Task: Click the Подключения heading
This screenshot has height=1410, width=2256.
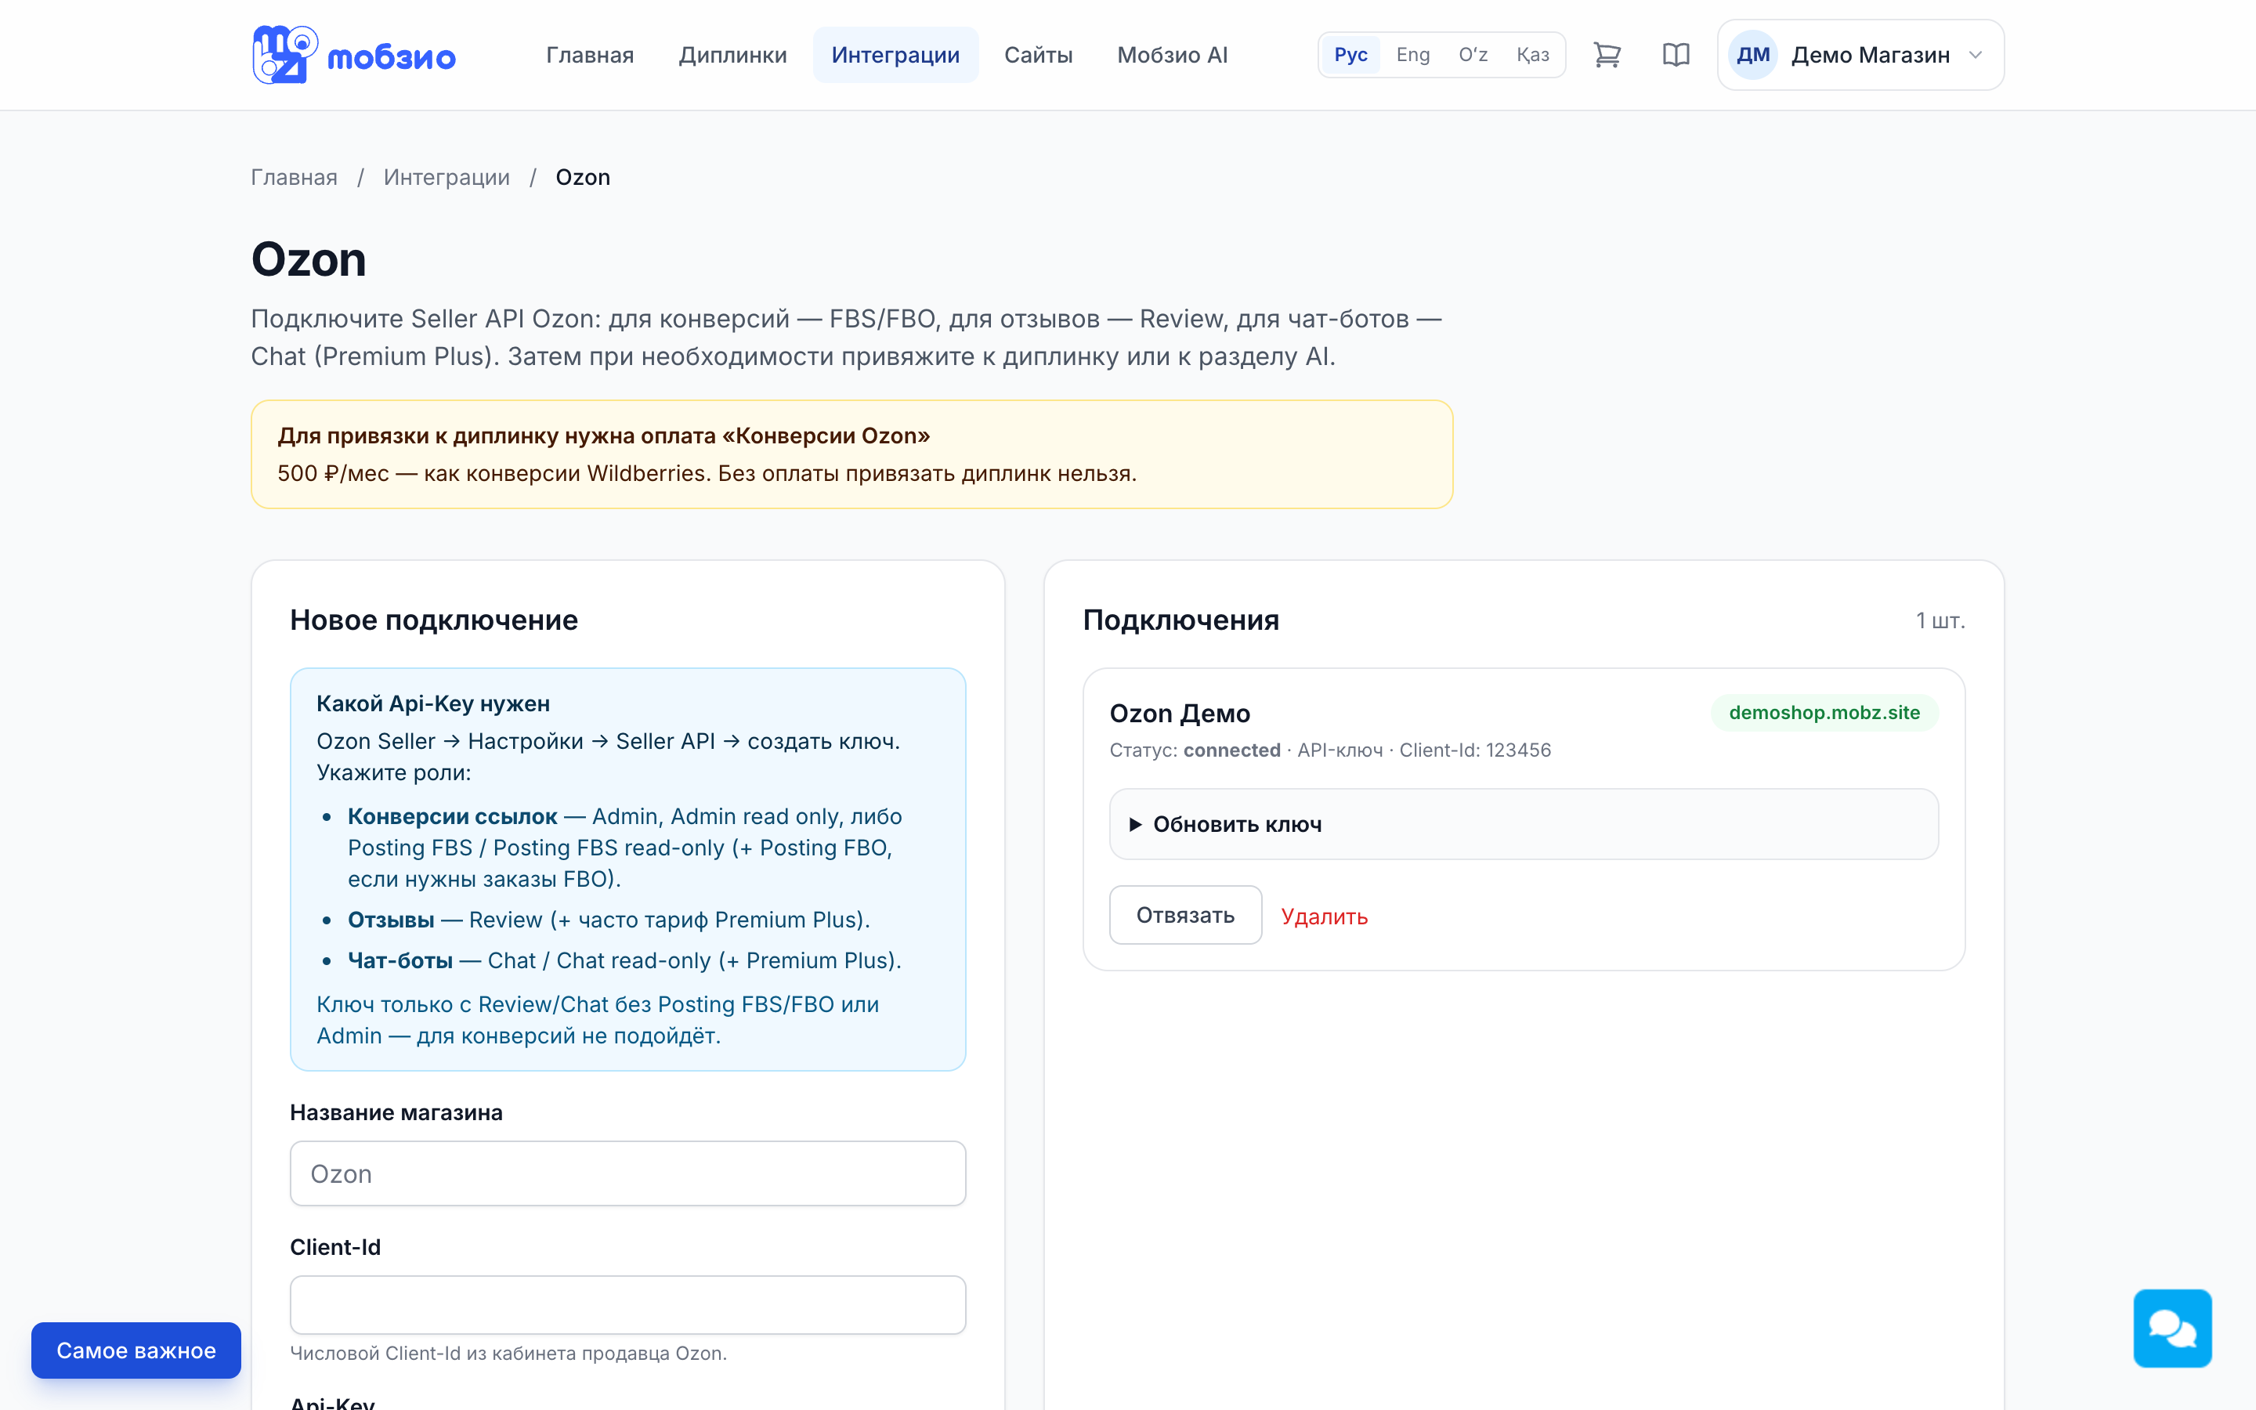Action: [1180, 620]
